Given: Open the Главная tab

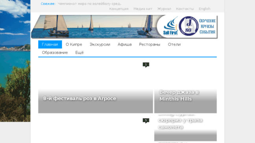Looking at the screenshot, I should click(x=50, y=44).
